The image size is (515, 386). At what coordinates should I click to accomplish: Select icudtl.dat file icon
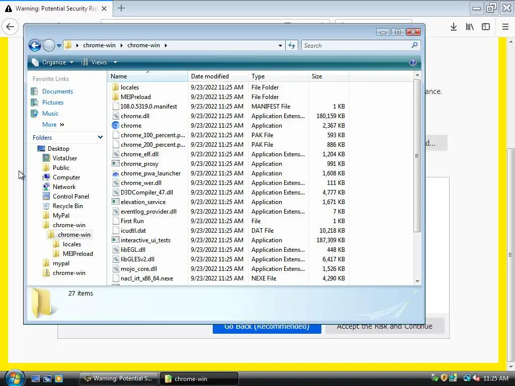pyautogui.click(x=115, y=230)
